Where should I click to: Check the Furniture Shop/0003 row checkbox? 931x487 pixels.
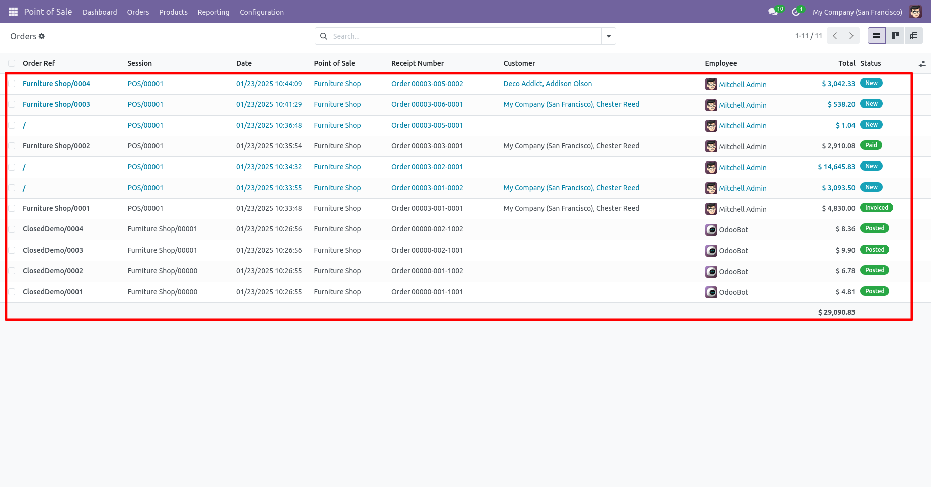point(12,104)
